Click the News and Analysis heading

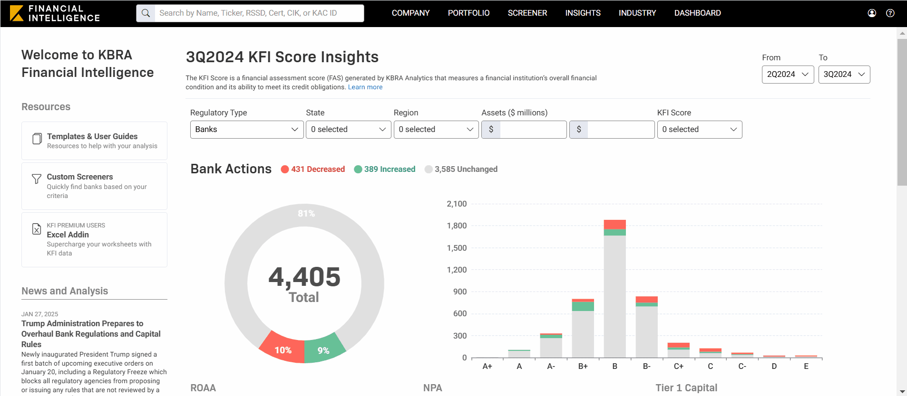click(65, 291)
